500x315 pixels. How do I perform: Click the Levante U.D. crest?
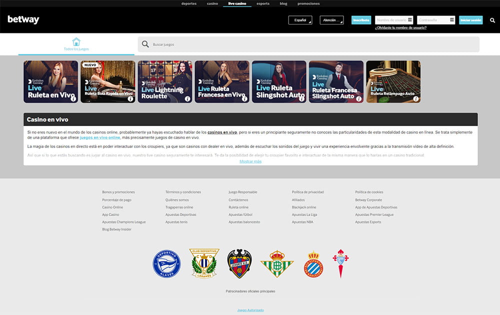[239, 263]
